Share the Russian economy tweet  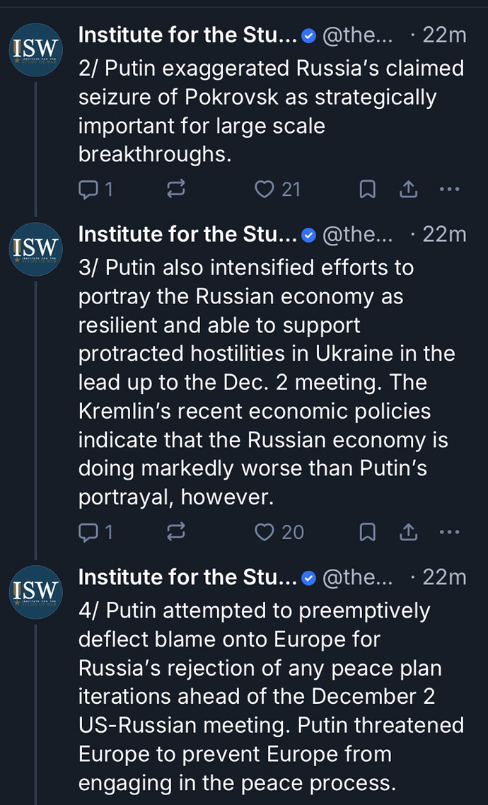408,532
